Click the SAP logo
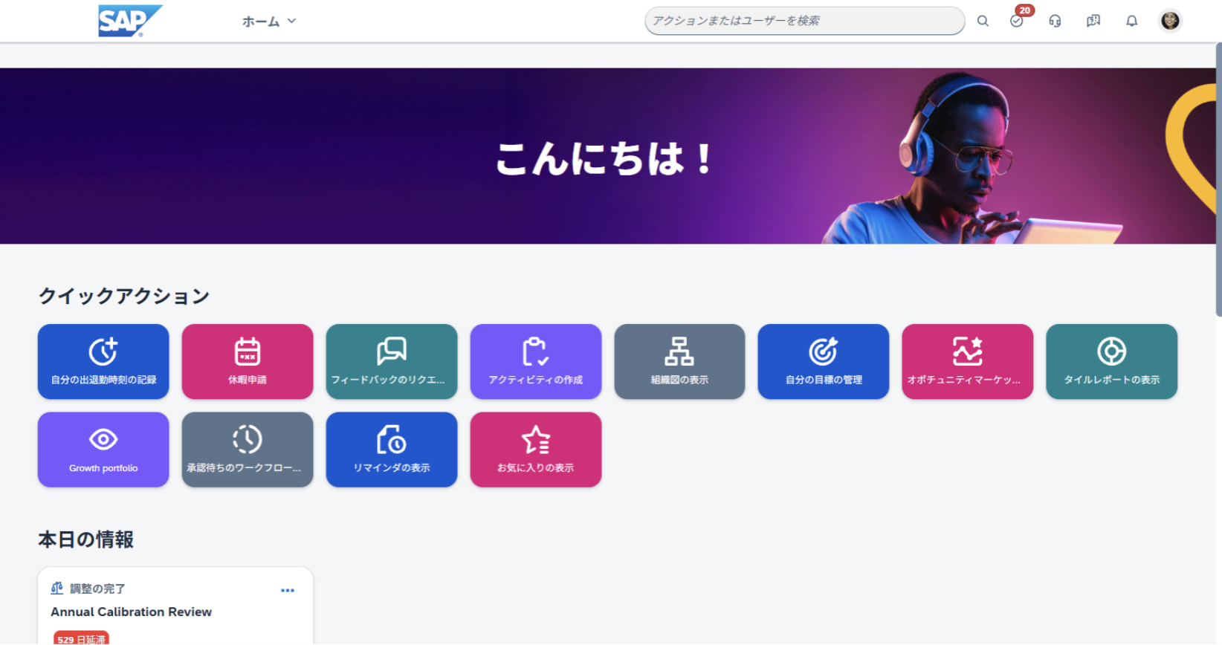Screen dimensions: 1222x645 pyautogui.click(x=129, y=21)
